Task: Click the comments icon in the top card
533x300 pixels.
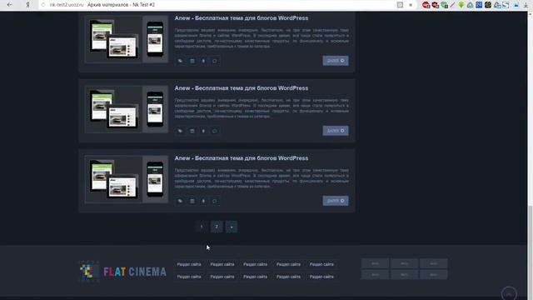Action: [215, 61]
